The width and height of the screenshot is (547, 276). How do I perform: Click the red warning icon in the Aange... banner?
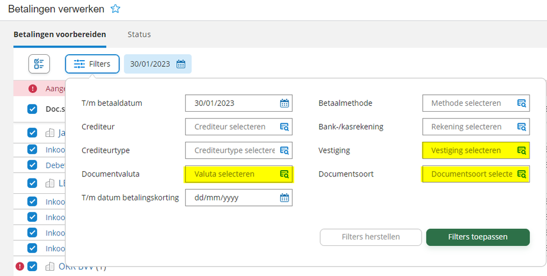[33, 89]
